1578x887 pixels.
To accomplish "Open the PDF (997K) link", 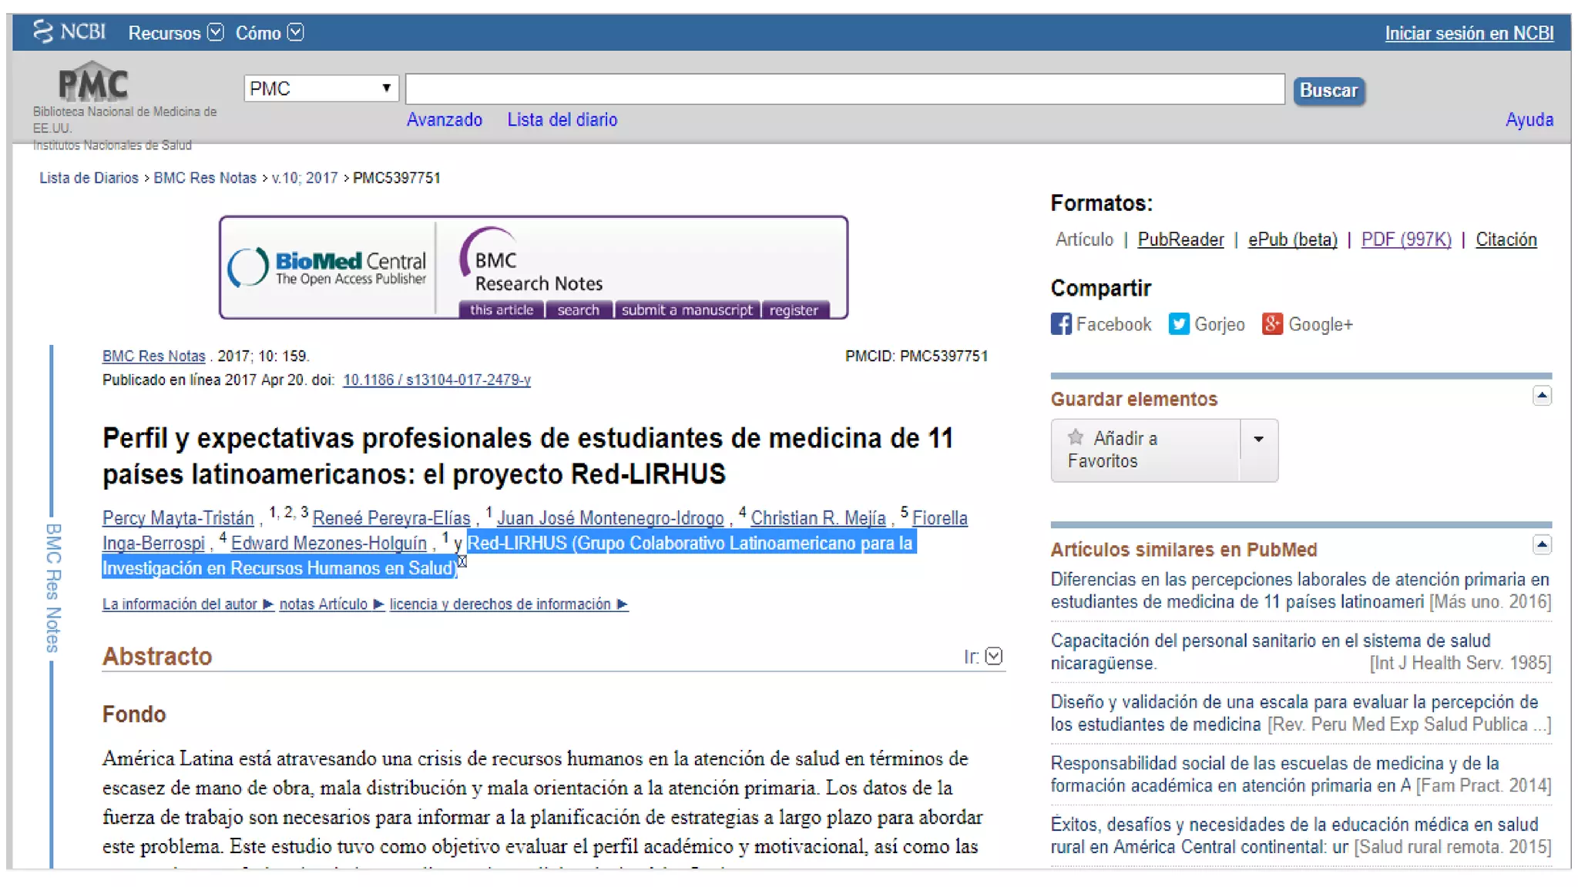I will (x=1405, y=239).
